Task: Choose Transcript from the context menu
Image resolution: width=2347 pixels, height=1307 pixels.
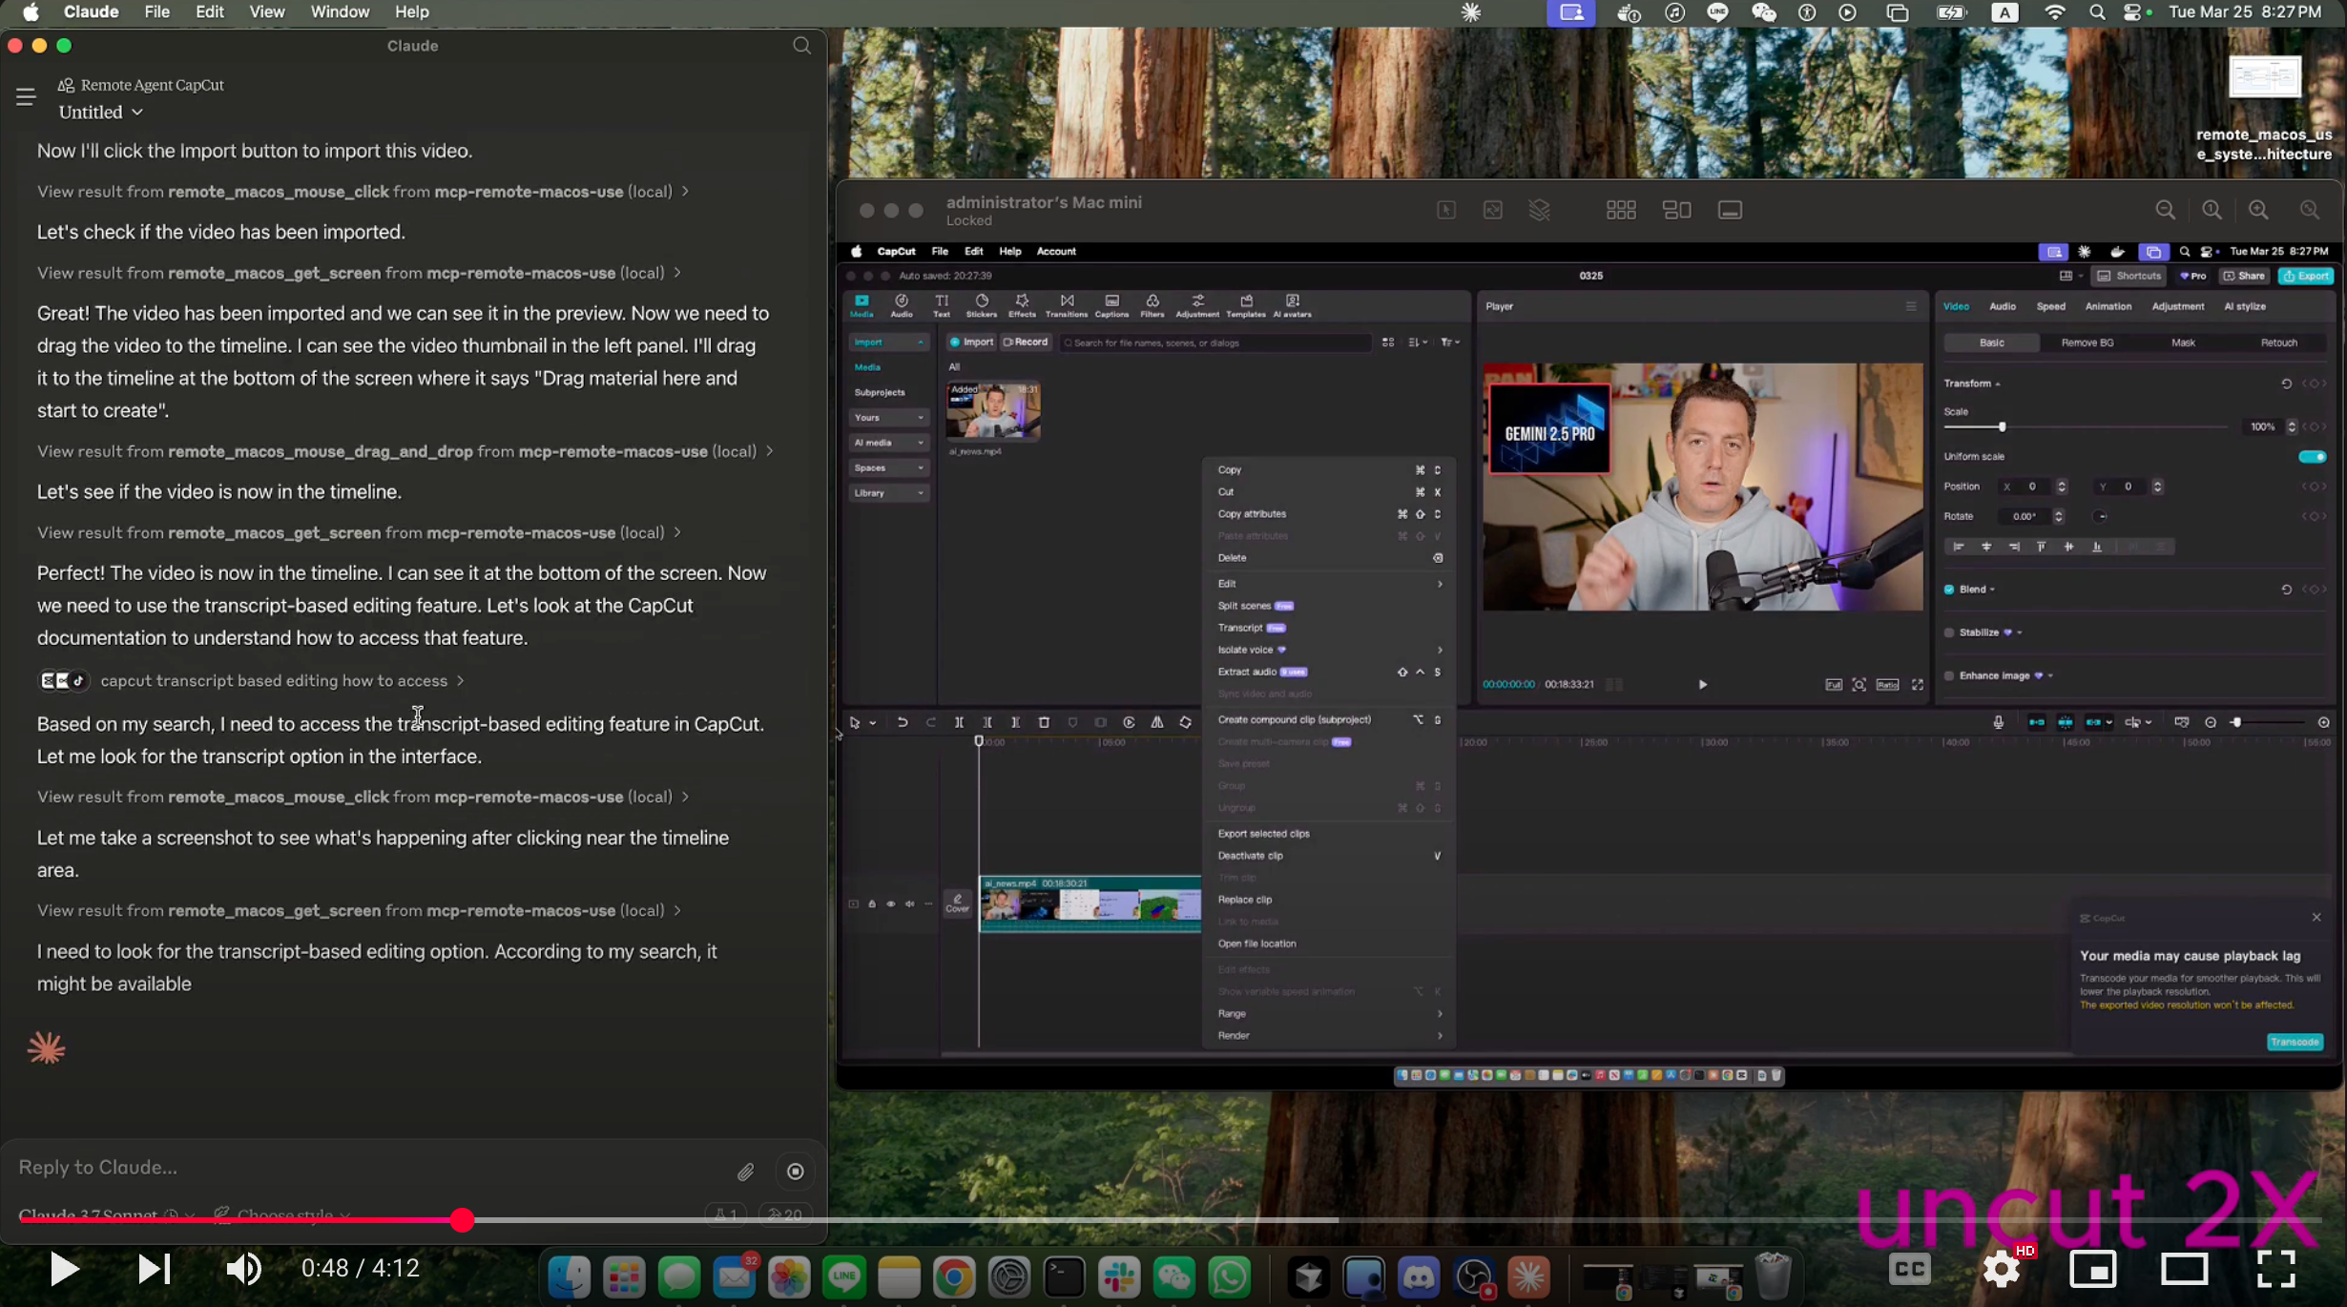Action: tap(1240, 628)
